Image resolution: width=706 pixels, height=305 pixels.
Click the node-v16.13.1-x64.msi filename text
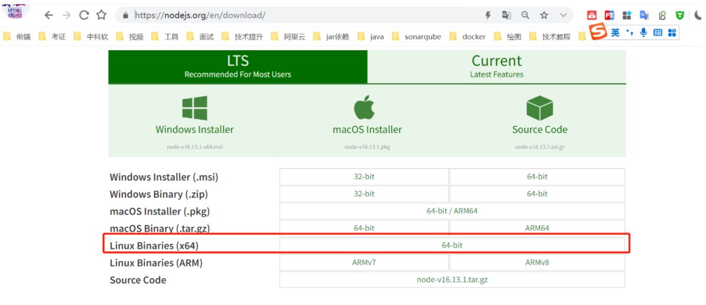tap(194, 147)
